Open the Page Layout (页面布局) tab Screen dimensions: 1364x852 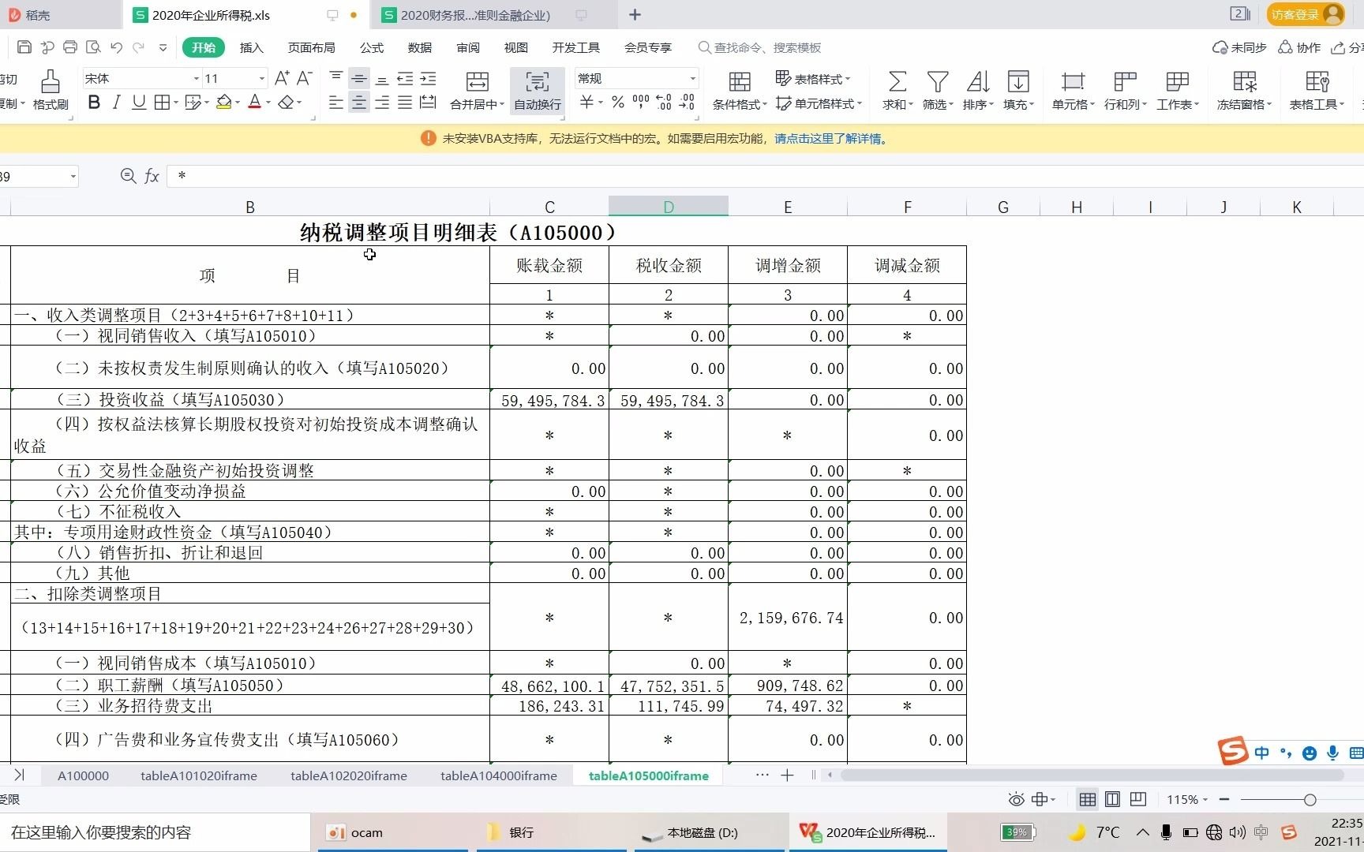coord(311,47)
